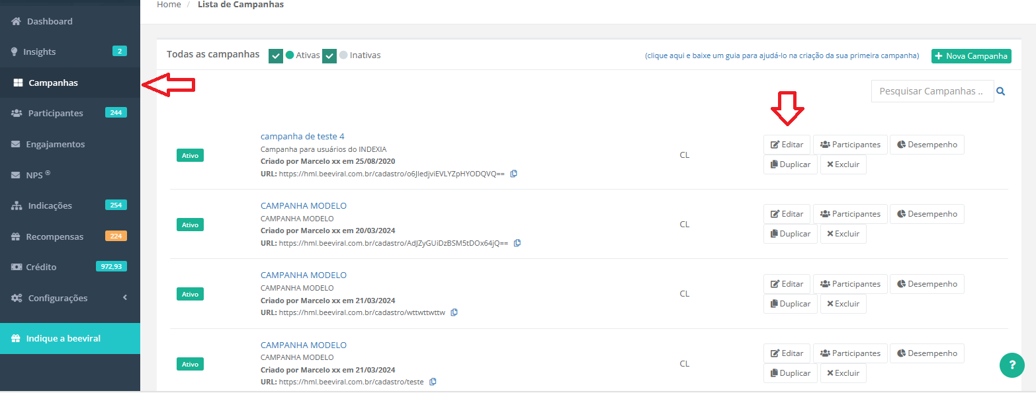Screen dimensions: 1036x393
Task: Select Campanhas in the sidebar
Action: tap(70, 83)
